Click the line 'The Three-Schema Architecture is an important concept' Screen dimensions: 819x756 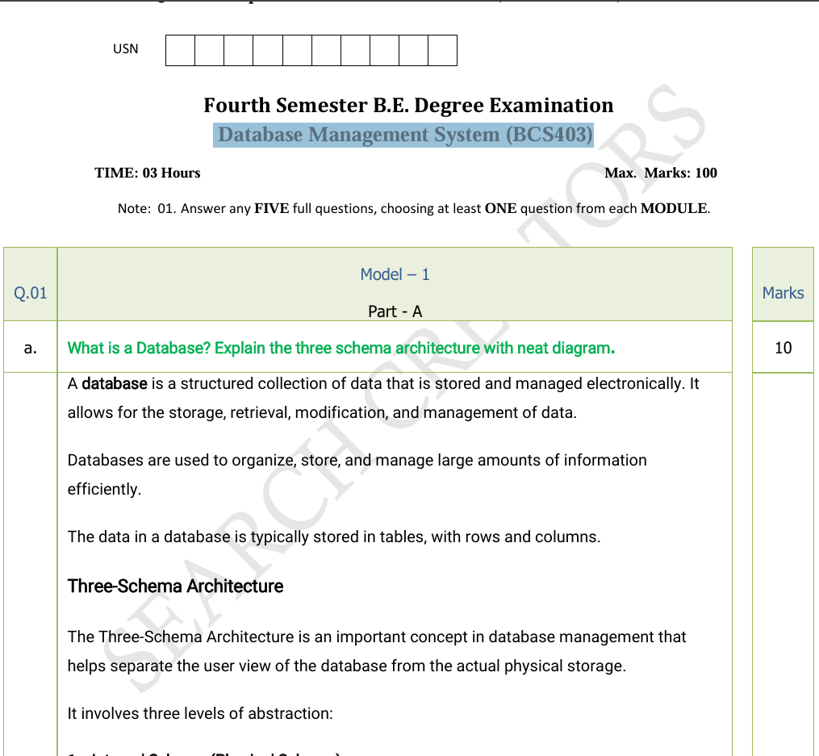(377, 637)
